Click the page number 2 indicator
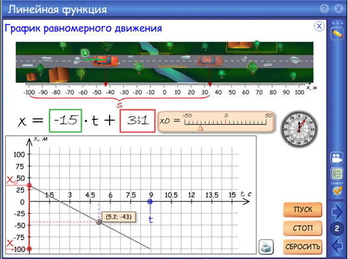This screenshot has height=259, width=348. (337, 228)
